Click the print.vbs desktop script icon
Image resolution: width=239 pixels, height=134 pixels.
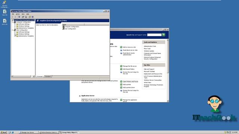click(4, 22)
